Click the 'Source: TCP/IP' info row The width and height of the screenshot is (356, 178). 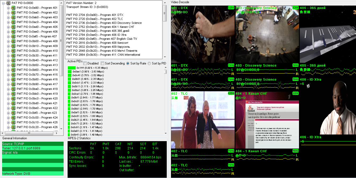click(33, 144)
